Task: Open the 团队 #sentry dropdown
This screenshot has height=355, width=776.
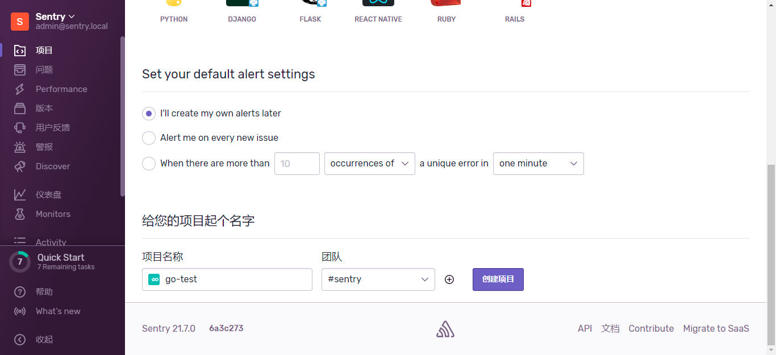Action: click(x=378, y=279)
